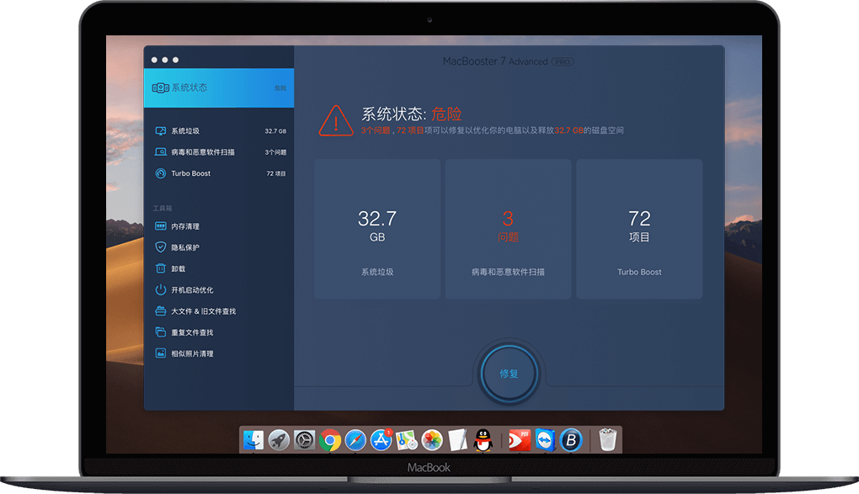Image resolution: width=859 pixels, height=494 pixels.
Task: Click the MacBooster 7 Advanced title
Action: (495, 61)
